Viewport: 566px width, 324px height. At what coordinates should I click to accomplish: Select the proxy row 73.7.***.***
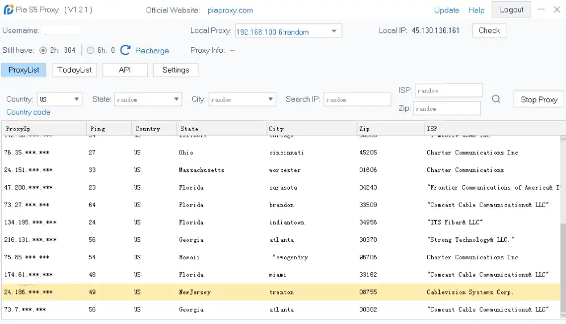[281, 309]
